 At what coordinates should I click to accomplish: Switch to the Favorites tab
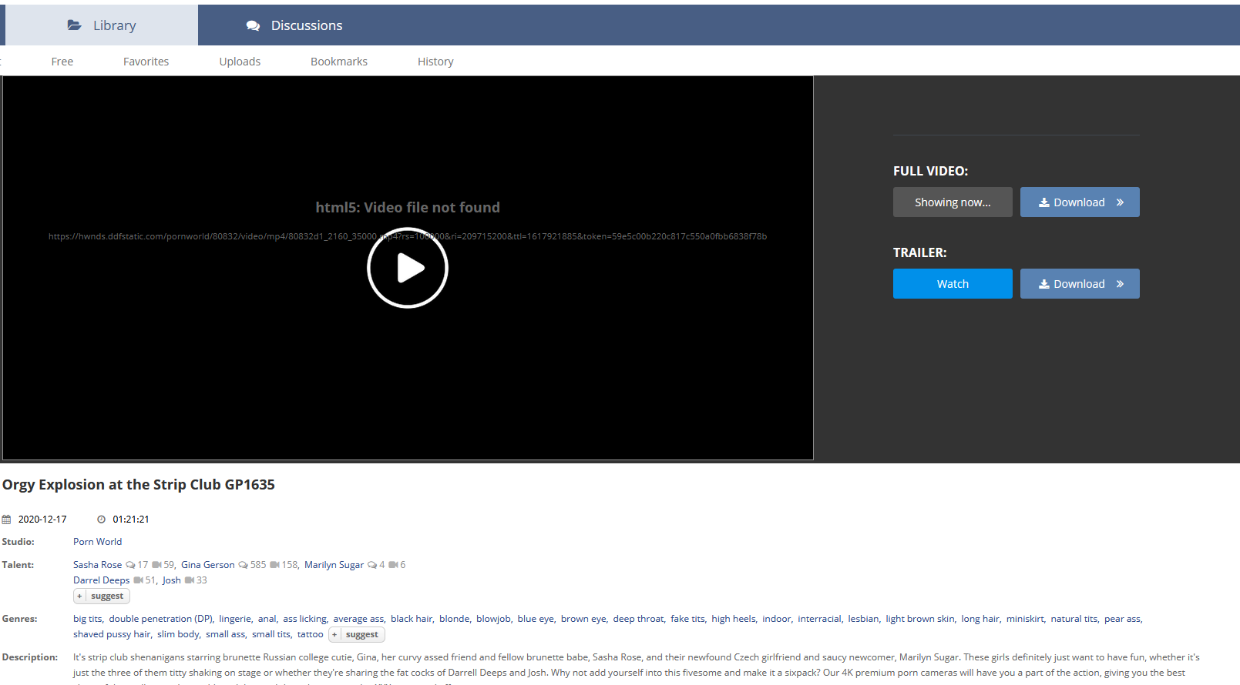(x=146, y=62)
